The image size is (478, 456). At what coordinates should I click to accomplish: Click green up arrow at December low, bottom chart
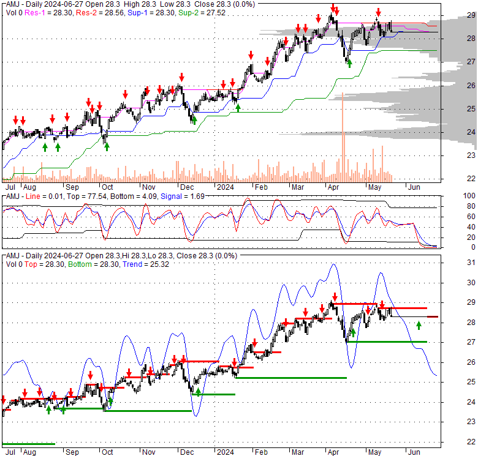tap(198, 392)
